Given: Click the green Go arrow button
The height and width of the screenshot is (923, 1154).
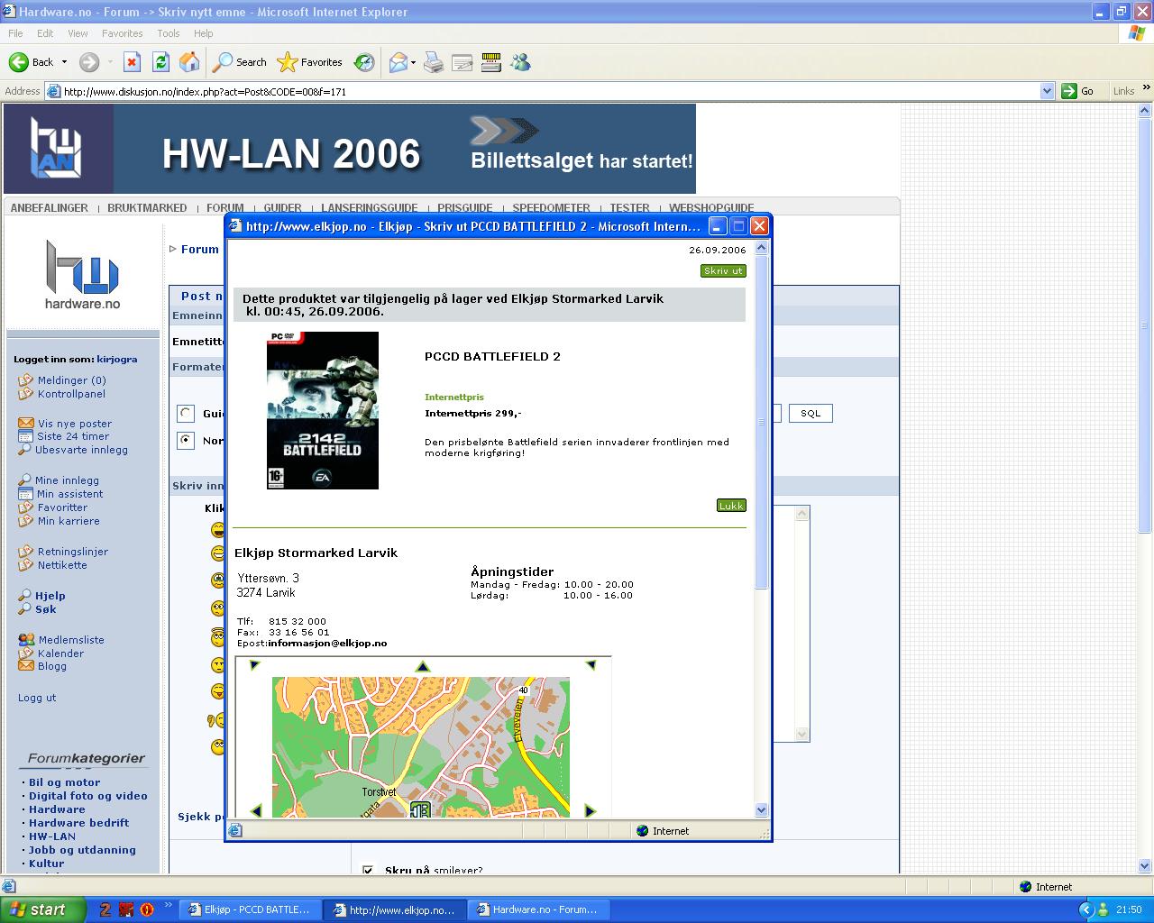Looking at the screenshot, I should coord(1078,91).
